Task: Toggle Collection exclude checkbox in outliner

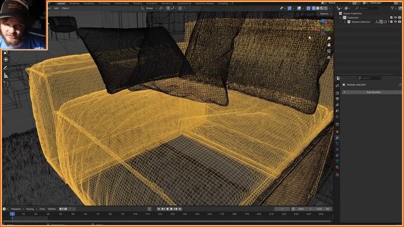Action: pos(391,18)
